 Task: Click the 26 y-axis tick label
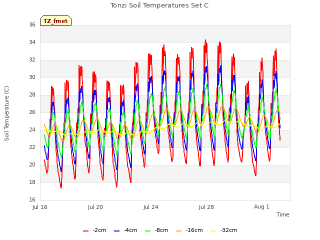(32, 112)
